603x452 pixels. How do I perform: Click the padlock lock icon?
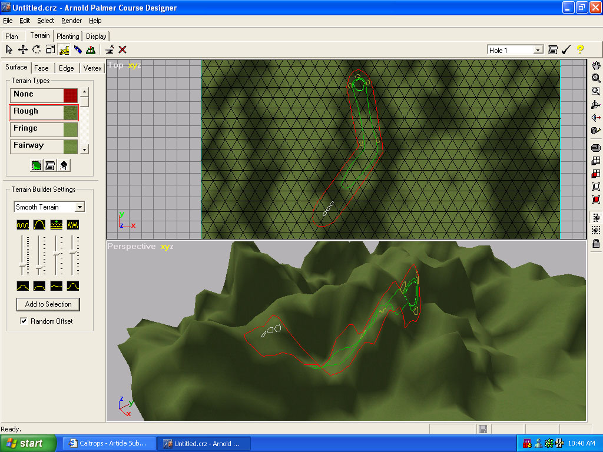(596, 243)
